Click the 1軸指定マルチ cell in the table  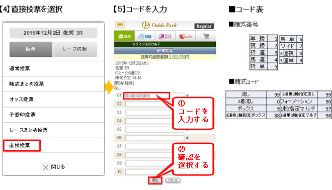coord(298,109)
